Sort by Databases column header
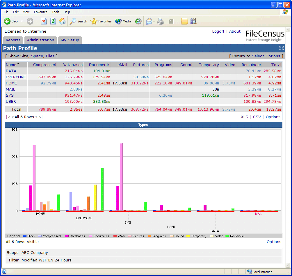The image size is (292, 276). click(x=72, y=65)
